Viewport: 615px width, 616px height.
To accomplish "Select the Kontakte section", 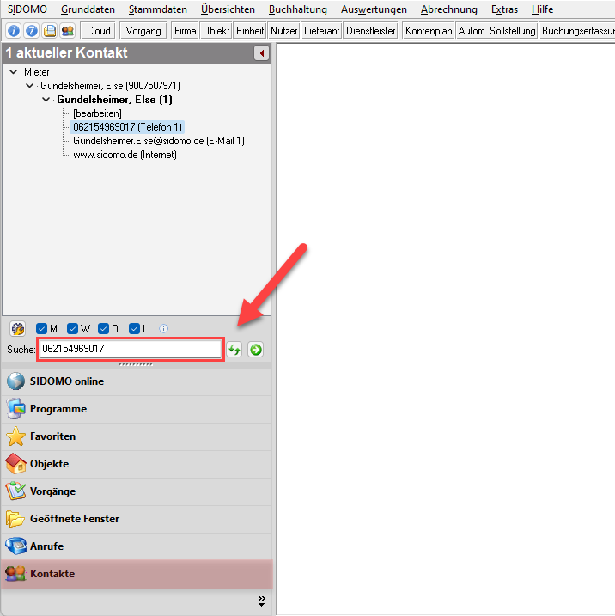I will (x=137, y=574).
